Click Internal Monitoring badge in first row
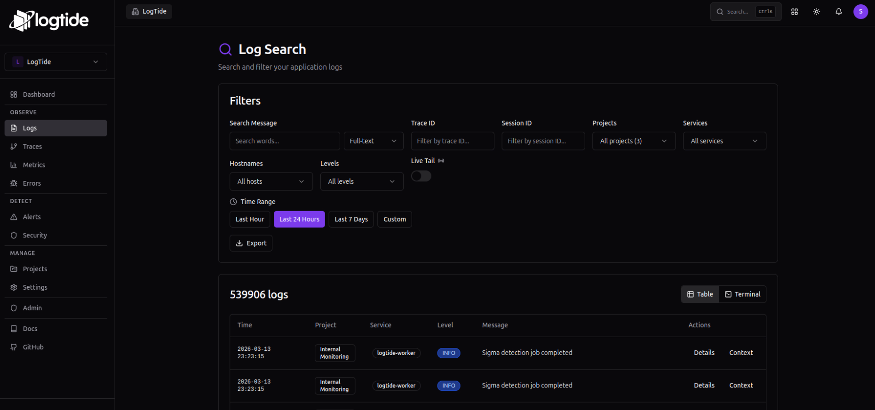The height and width of the screenshot is (410, 875). [334, 353]
